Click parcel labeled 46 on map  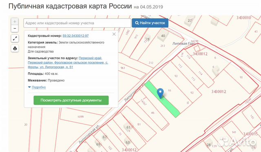pos(153,113)
